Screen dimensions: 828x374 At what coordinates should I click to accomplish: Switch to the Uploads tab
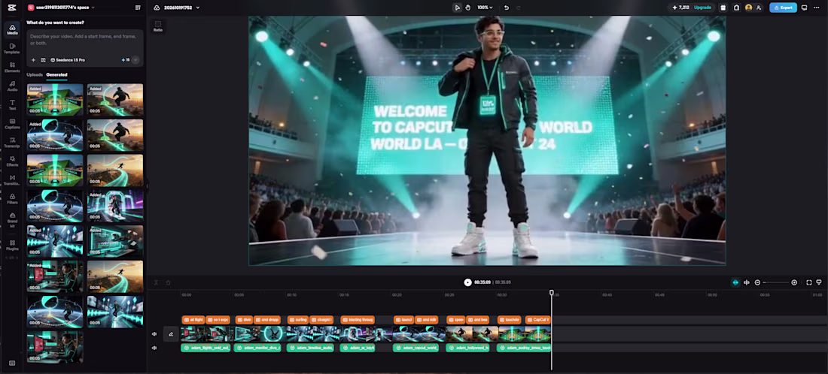point(35,75)
